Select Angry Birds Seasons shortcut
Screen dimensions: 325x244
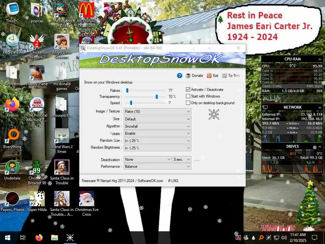pyautogui.click(x=62, y=46)
